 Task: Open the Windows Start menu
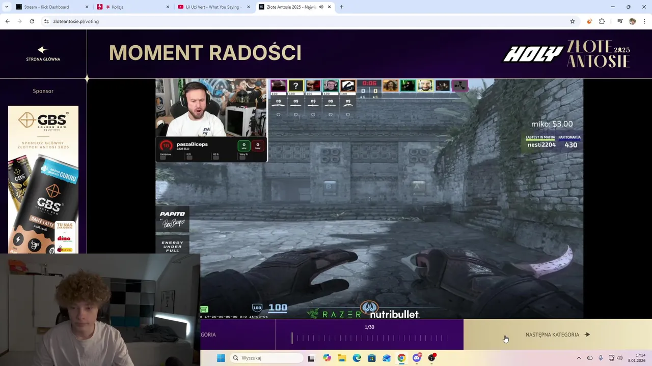click(221, 358)
